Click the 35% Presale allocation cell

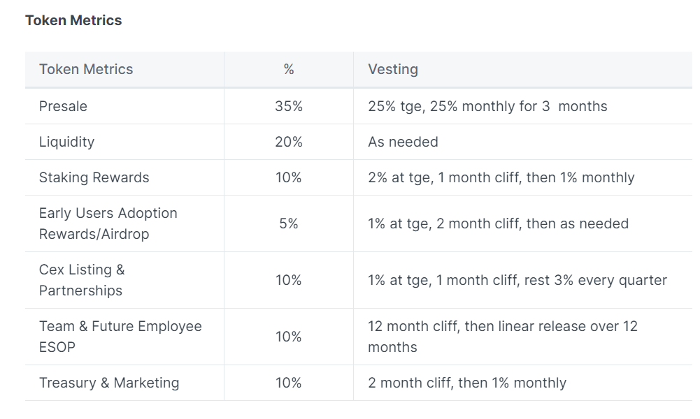coord(289,106)
